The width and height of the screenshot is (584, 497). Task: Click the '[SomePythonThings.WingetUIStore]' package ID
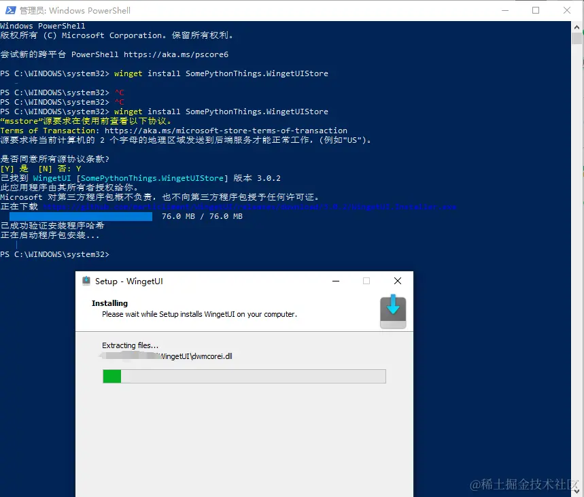click(x=152, y=178)
